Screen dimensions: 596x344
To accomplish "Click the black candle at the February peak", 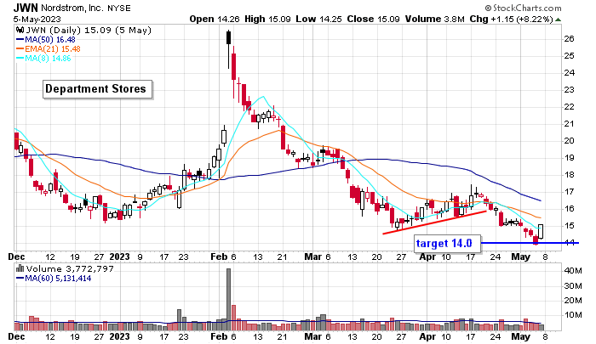I will (228, 37).
